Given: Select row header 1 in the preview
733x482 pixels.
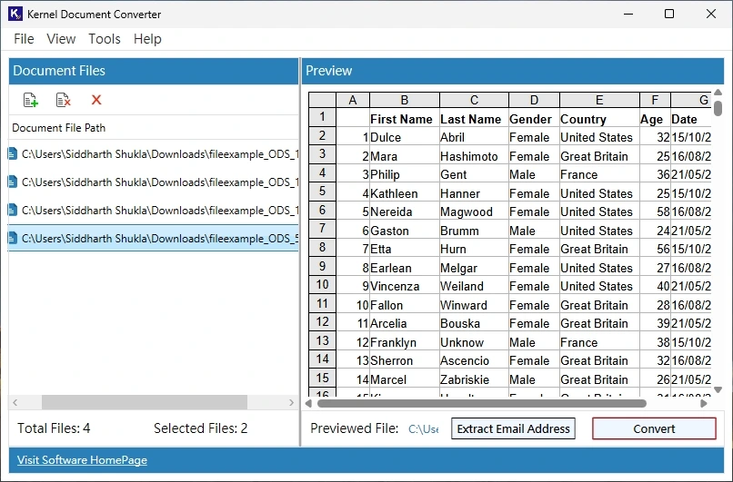Looking at the screenshot, I should pyautogui.click(x=322, y=117).
